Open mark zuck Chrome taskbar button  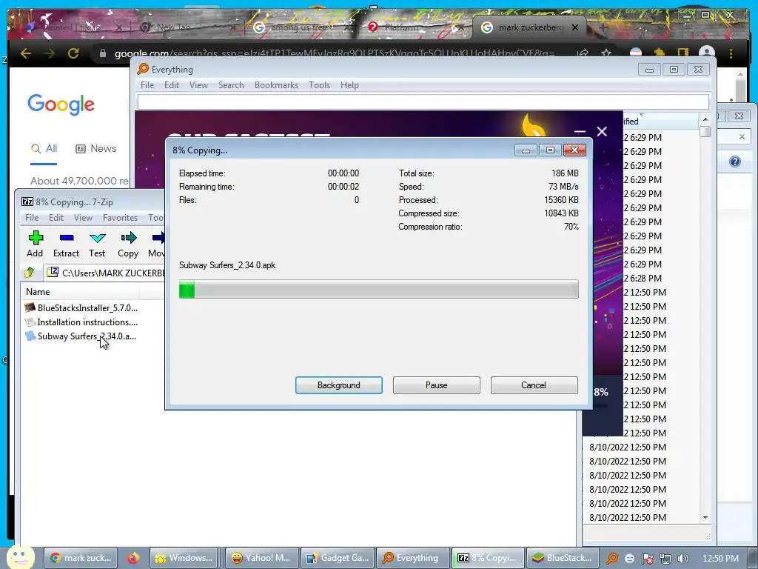(x=81, y=558)
